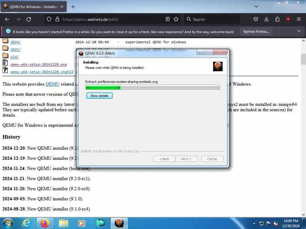The height and width of the screenshot is (229, 306).
Task: Bookmark this page with the star icon
Action: (x=176, y=19)
